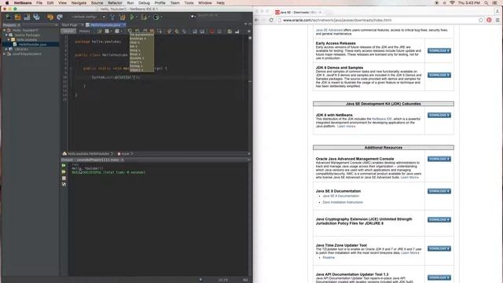Image resolution: width=503 pixels, height=283 pixels.
Task: Download JDK 8 with NetBeans
Action: click(x=439, y=116)
